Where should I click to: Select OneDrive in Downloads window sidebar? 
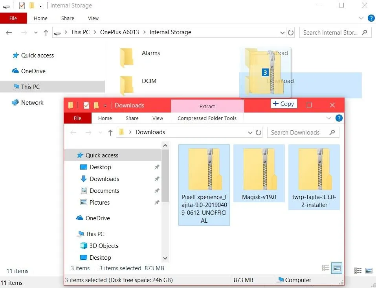(x=93, y=218)
